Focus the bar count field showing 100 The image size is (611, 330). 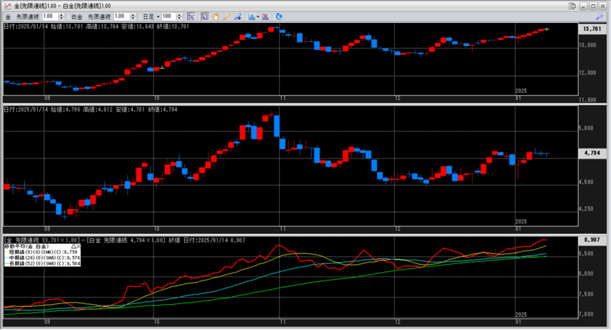click(x=168, y=16)
